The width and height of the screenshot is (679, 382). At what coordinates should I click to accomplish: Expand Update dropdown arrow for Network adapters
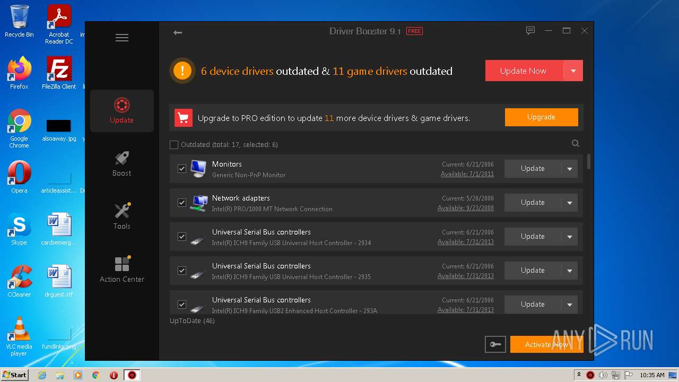[x=570, y=203]
